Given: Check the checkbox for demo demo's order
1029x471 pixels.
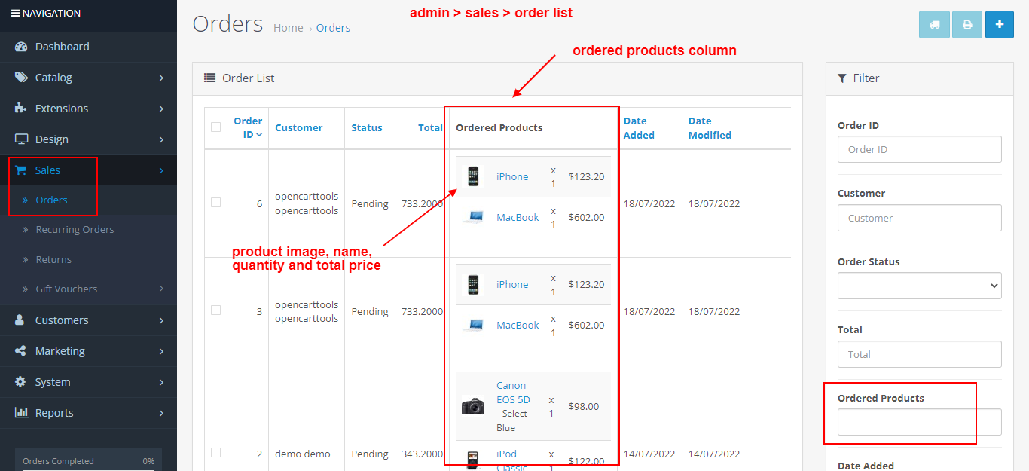Looking at the screenshot, I should [x=216, y=454].
